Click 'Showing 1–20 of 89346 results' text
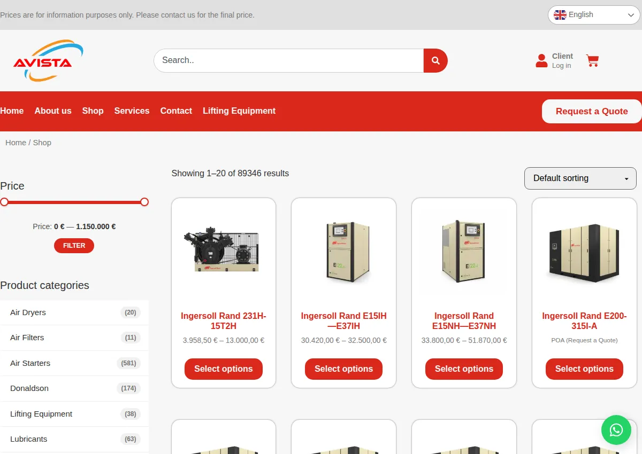This screenshot has width=642, height=454. pyautogui.click(x=230, y=174)
